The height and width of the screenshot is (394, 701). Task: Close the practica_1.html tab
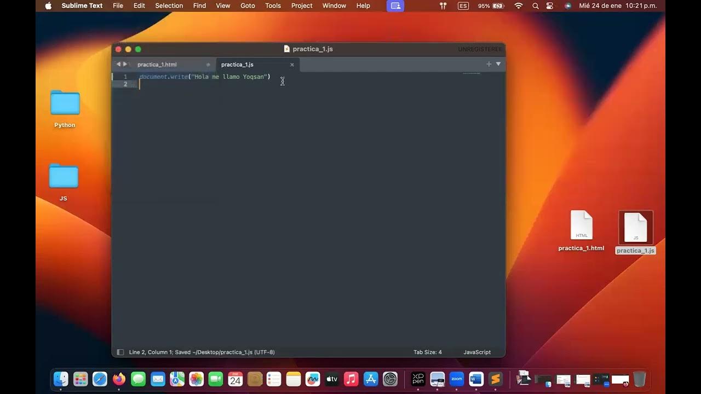(x=208, y=65)
